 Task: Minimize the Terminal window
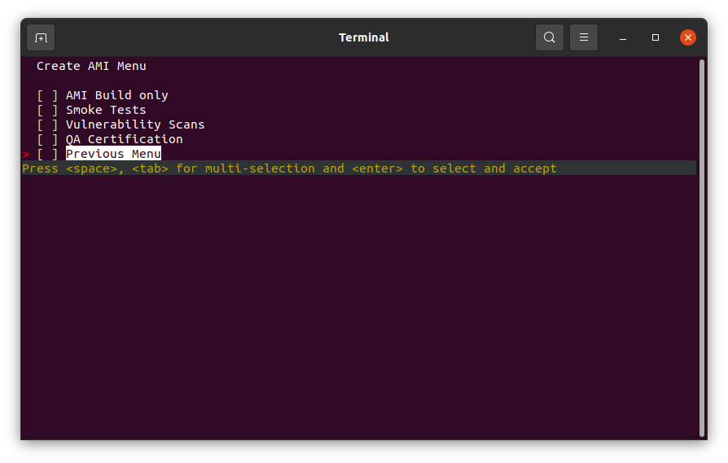tap(623, 37)
